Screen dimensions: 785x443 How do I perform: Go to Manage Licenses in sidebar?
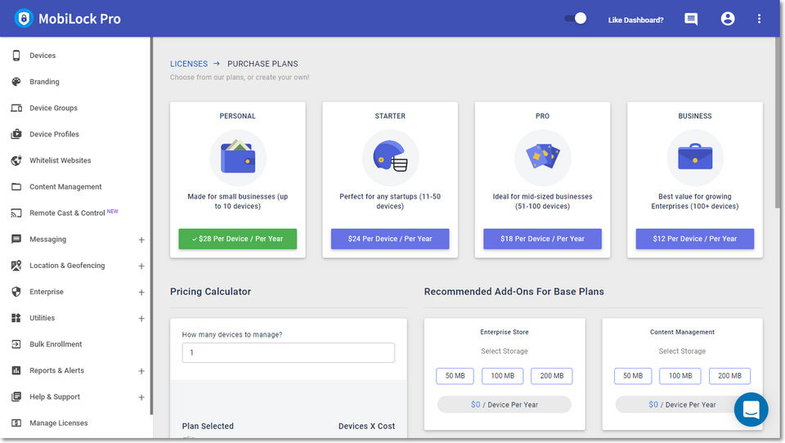click(58, 423)
